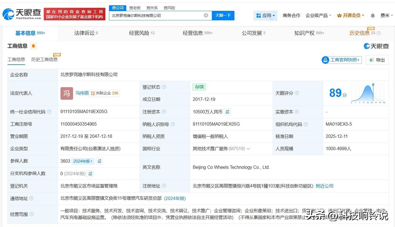Click the 天眼查 logo to go home
The height and width of the screenshot is (227, 395).
(x=22, y=14)
